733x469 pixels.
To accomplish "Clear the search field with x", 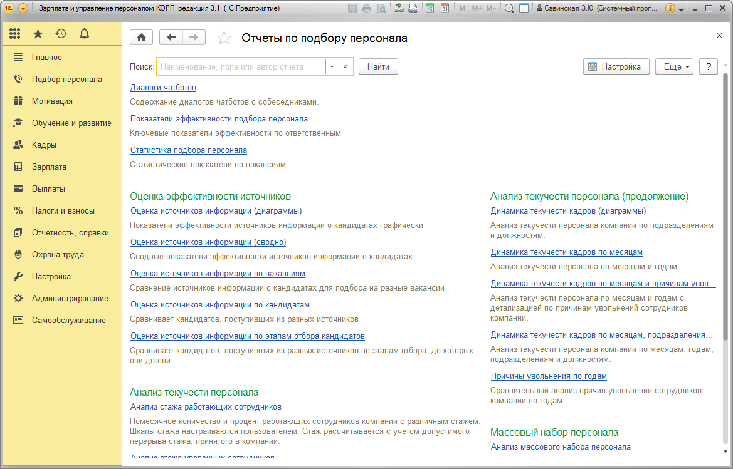I will [x=345, y=67].
